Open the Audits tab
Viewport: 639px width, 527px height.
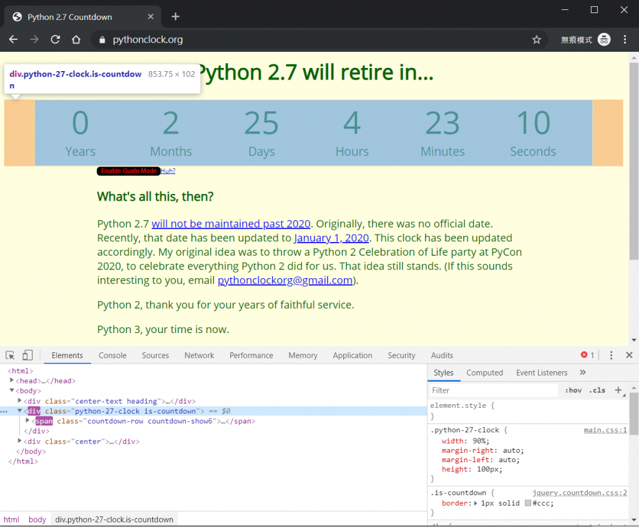[x=442, y=355]
